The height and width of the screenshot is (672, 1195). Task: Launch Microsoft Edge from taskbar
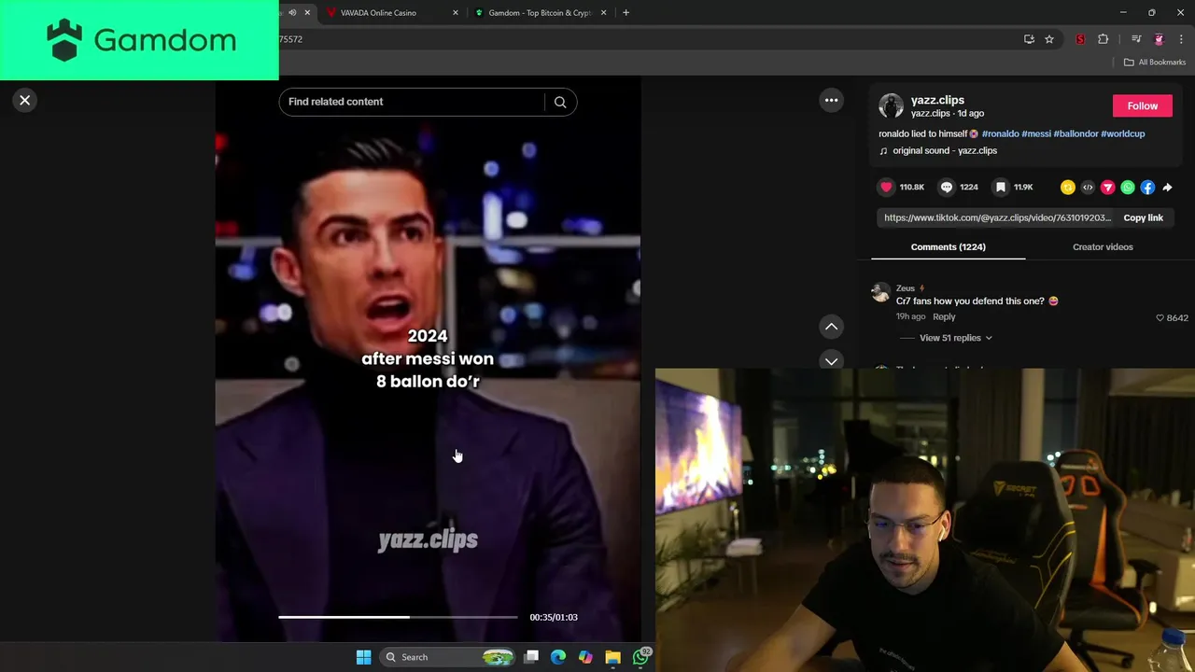pyautogui.click(x=558, y=657)
